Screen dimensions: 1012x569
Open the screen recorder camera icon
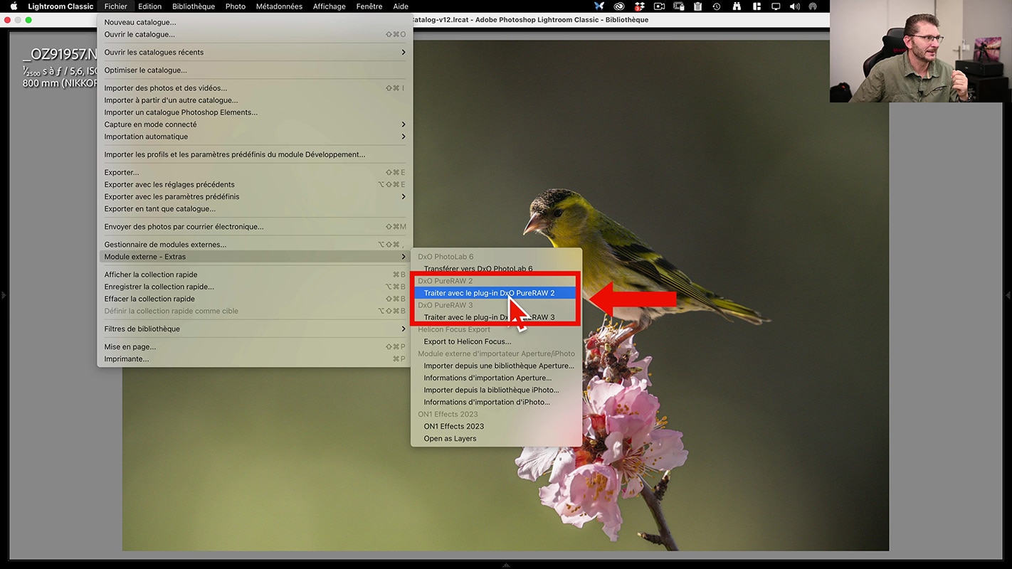tap(659, 6)
